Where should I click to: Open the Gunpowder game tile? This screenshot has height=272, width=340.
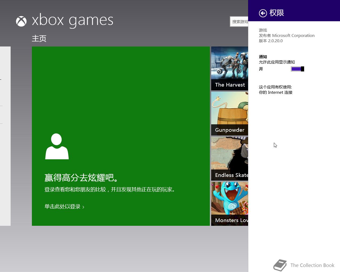[x=229, y=114]
